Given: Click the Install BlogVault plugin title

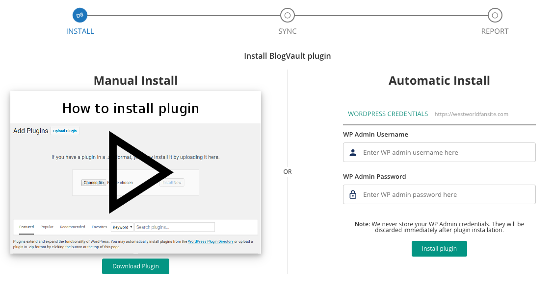Looking at the screenshot, I should click(x=288, y=56).
